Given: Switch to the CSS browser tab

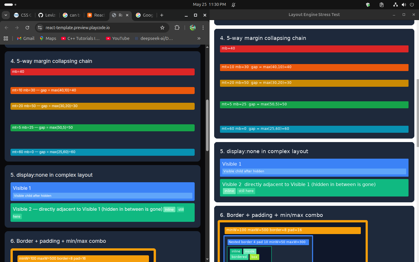Looking at the screenshot, I should tap(23, 15).
